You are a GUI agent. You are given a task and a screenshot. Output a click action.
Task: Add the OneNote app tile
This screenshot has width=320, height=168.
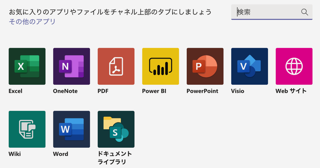click(x=72, y=66)
